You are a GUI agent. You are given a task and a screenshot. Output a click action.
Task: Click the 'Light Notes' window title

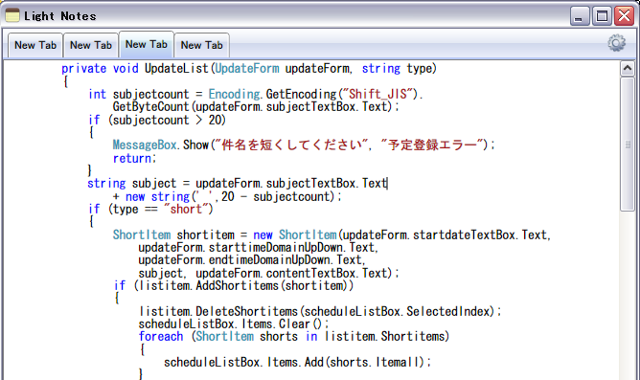coord(60,16)
